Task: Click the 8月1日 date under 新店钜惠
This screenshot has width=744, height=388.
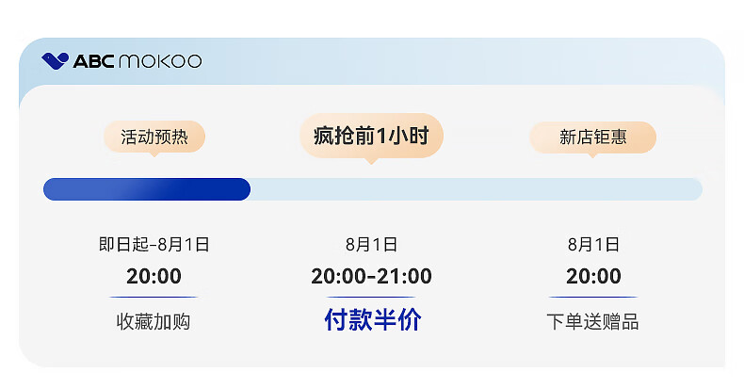Action: point(593,244)
